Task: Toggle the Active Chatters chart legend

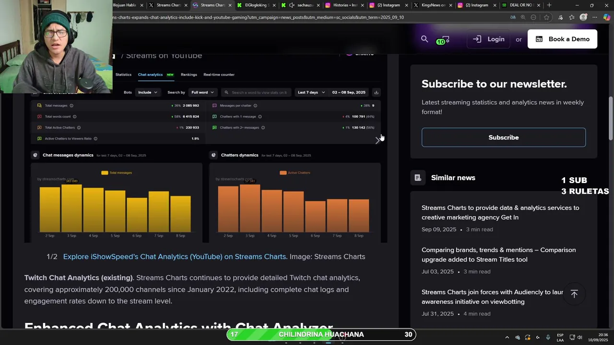Action: [x=295, y=172]
